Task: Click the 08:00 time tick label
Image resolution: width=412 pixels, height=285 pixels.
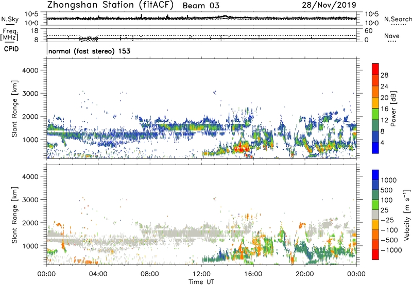Action: point(149,274)
